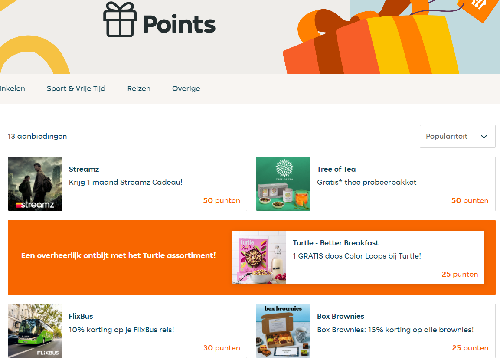
Task: Click the Turtle Color Loops cereal image
Action: tap(259, 257)
